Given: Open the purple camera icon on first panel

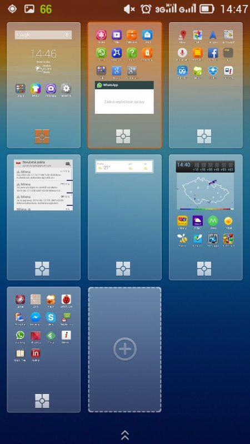Looking at the screenshot, I should (51, 89).
